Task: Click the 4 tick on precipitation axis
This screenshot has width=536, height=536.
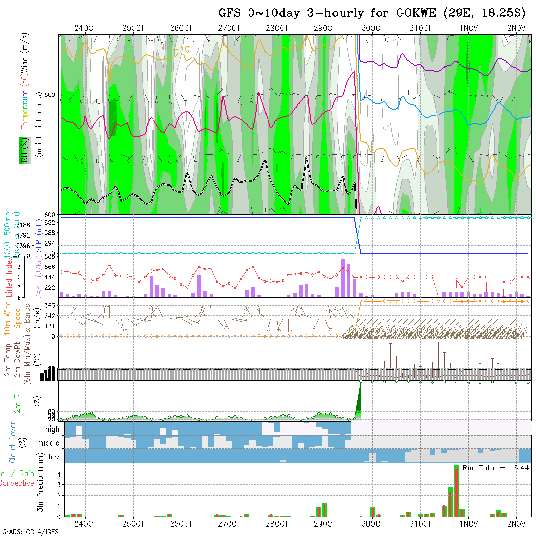Action: click(59, 474)
